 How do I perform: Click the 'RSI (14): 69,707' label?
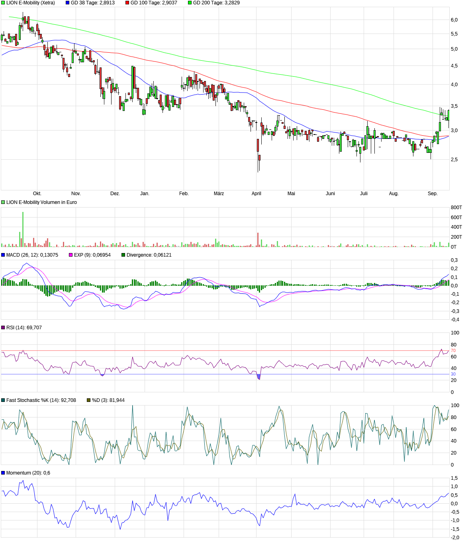(x=24, y=328)
